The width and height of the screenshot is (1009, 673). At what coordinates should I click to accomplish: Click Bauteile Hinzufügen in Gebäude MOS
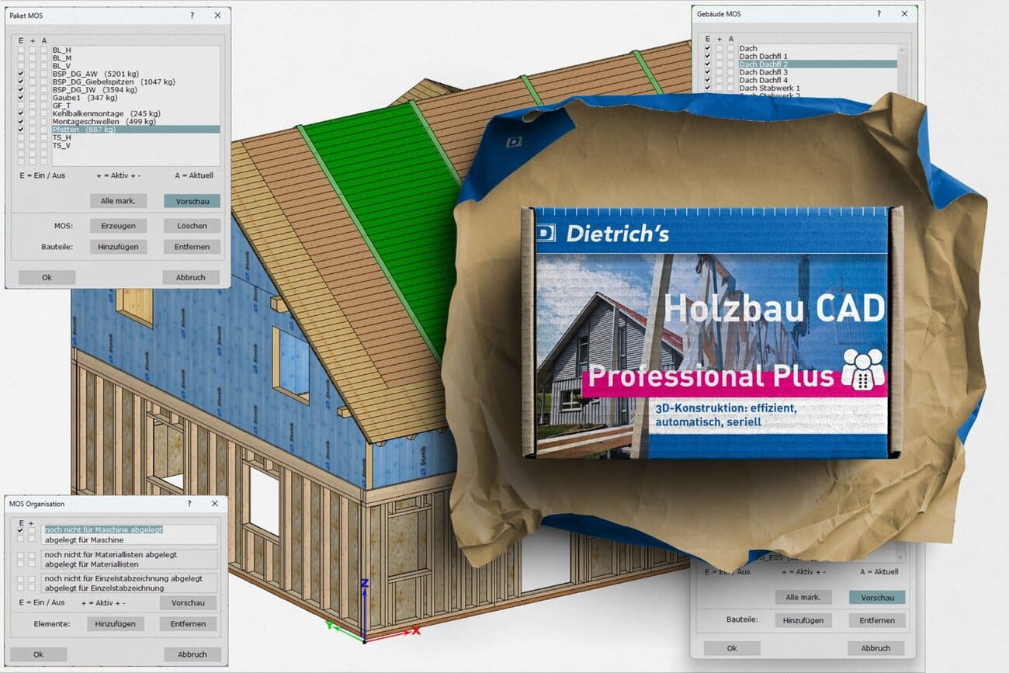pyautogui.click(x=803, y=620)
